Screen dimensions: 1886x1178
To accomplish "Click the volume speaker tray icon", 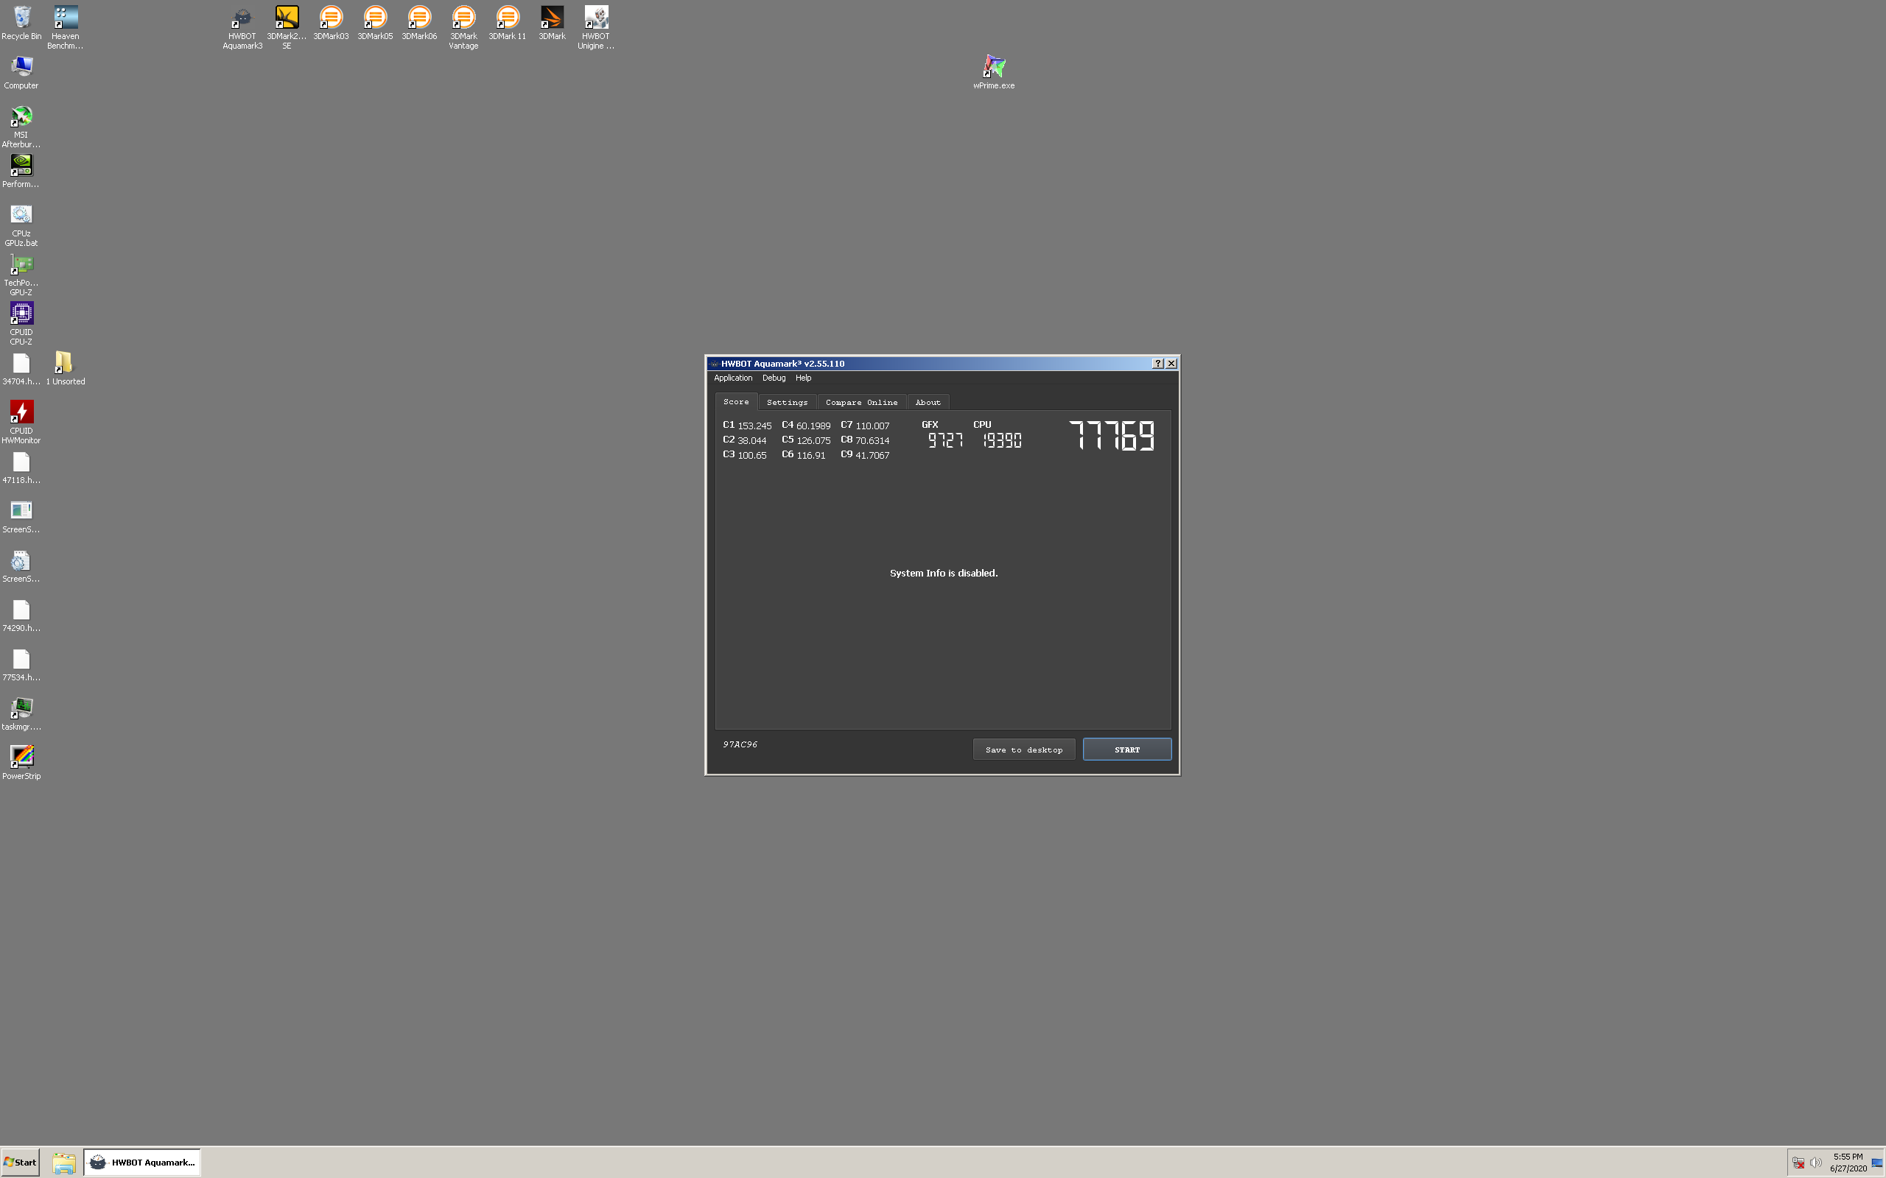I will click(1815, 1163).
